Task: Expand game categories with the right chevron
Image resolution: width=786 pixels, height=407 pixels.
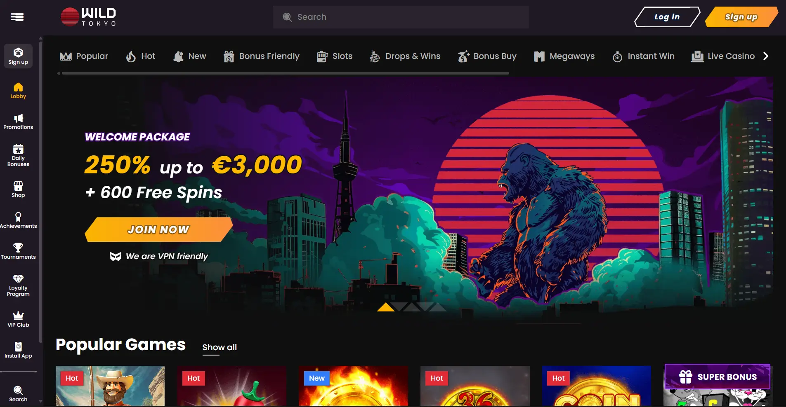Action: (x=766, y=56)
